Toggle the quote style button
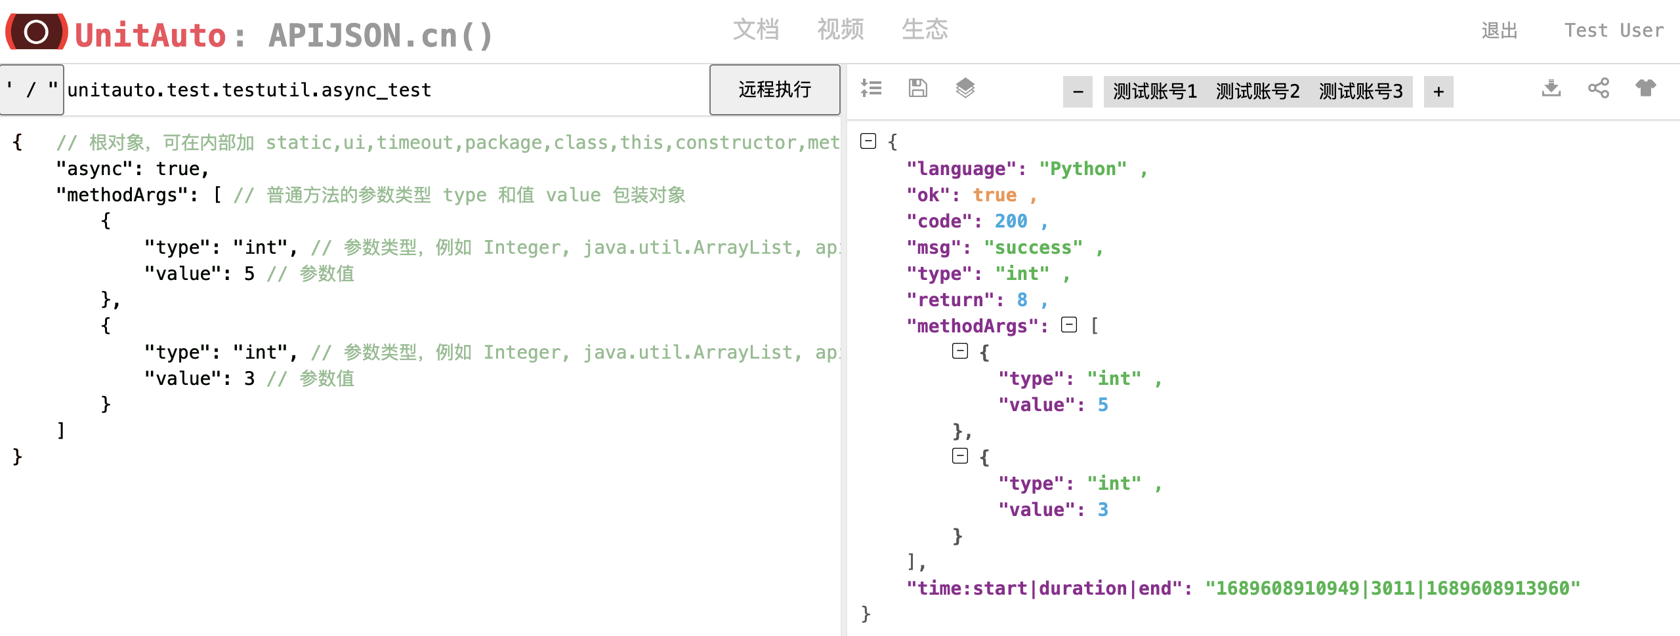This screenshot has height=636, width=1680. (31, 90)
